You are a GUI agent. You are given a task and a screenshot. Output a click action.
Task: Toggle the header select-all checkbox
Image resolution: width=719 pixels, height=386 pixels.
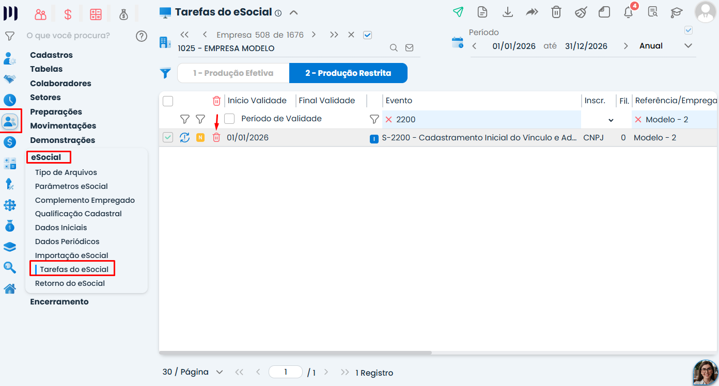(168, 101)
